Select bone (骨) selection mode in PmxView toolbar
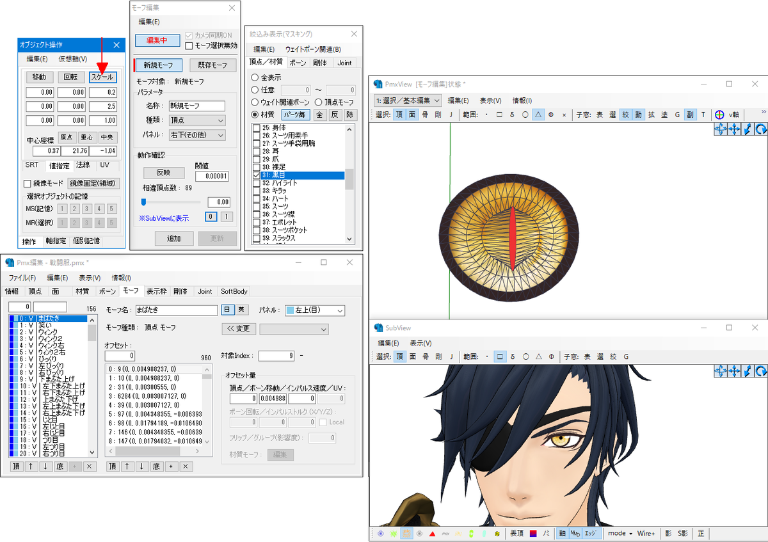The height and width of the screenshot is (542, 768). (424, 115)
